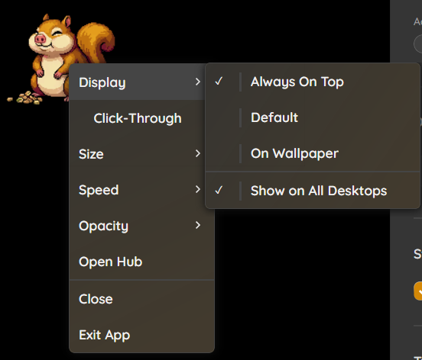Open the Display submenu entry
Viewport: 422px width, 360px height.
(x=138, y=82)
